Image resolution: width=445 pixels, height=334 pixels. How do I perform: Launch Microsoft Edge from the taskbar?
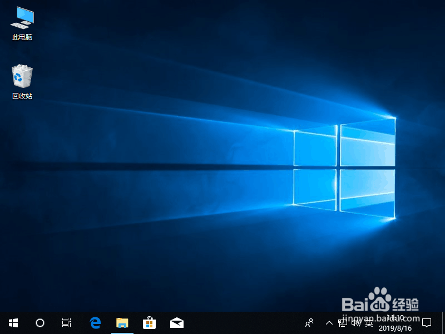pos(95,323)
